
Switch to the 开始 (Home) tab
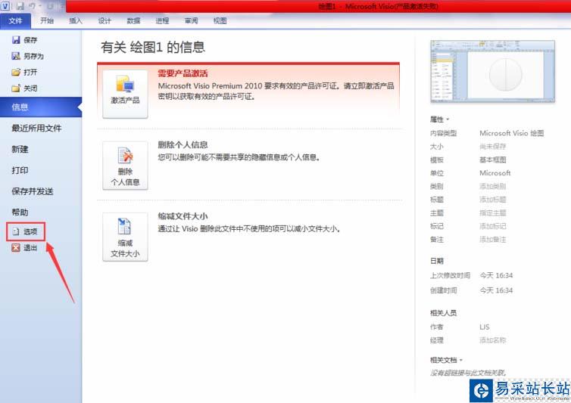[47, 20]
